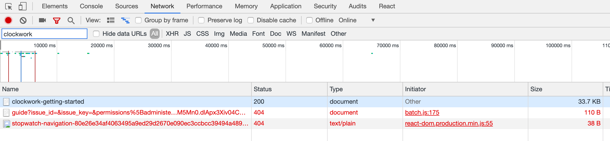Image resolution: width=610 pixels, height=141 pixels.
Task: Enable the Preserve log checkbox
Action: pos(201,20)
